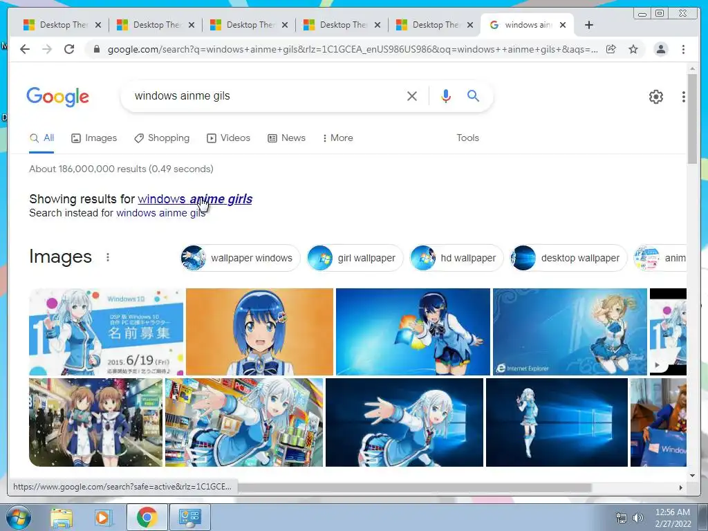The width and height of the screenshot is (708, 531).
Task: Select the desktop wallpaper filter chip
Action: tap(568, 258)
